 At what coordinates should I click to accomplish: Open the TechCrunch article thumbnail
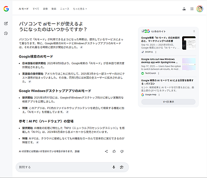click(x=189, y=64)
